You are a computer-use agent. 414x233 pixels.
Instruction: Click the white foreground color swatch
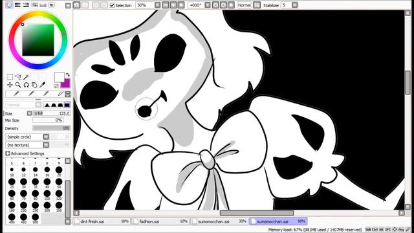59,76
